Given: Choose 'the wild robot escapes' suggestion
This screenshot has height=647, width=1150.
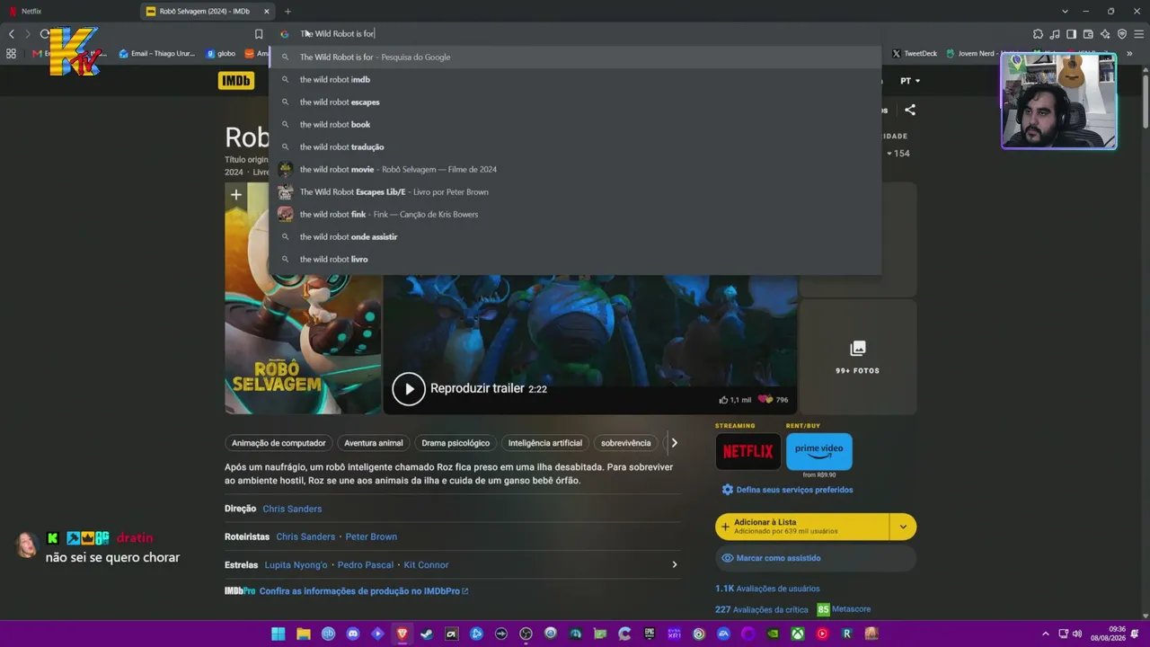Looking at the screenshot, I should 575,102.
